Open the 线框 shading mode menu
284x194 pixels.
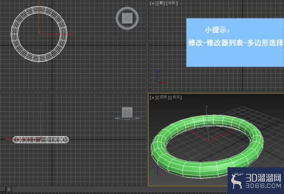[x=172, y=3]
